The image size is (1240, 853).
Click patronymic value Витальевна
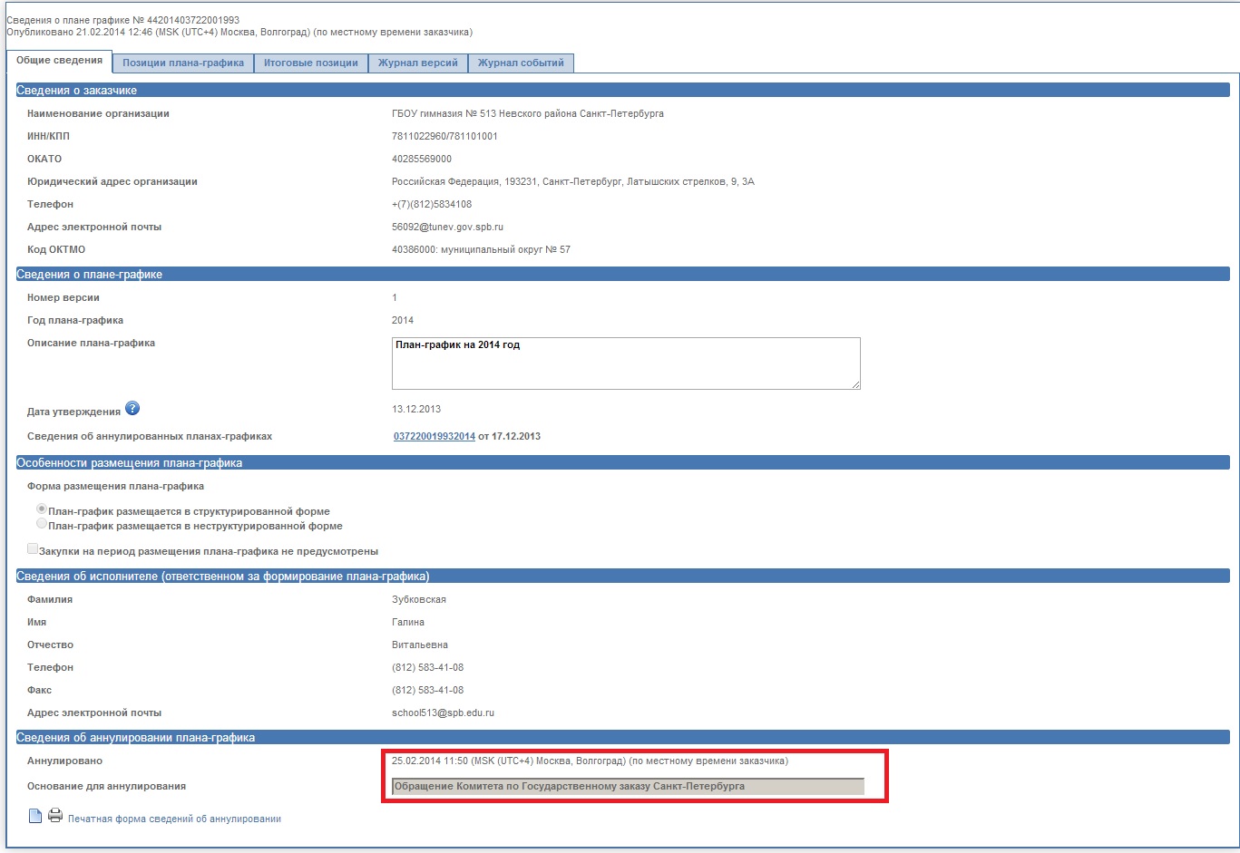pyautogui.click(x=420, y=645)
